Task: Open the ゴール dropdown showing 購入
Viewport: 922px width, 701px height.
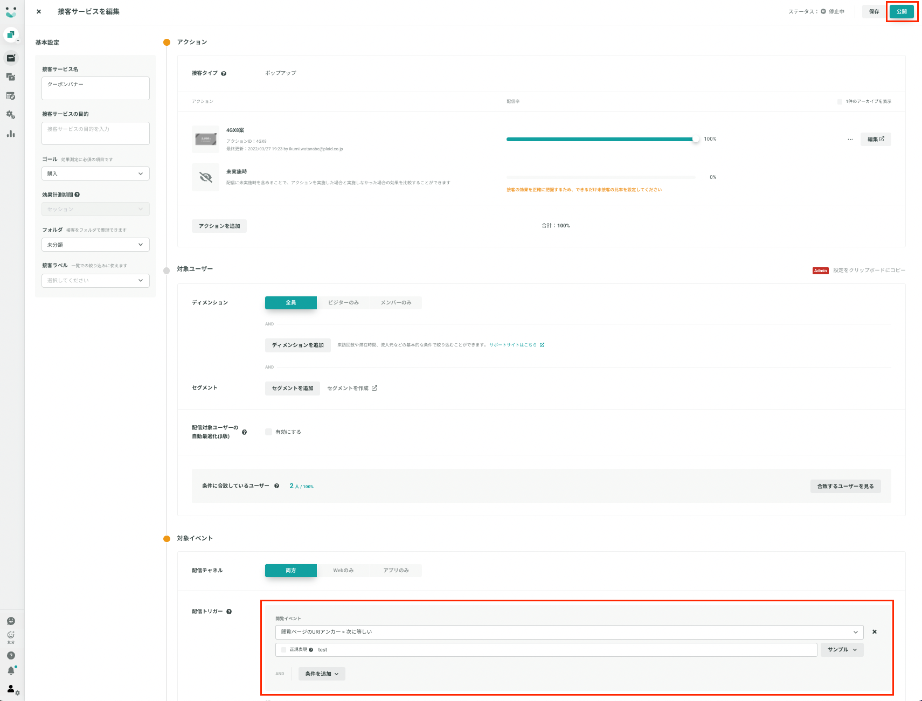Action: [95, 173]
